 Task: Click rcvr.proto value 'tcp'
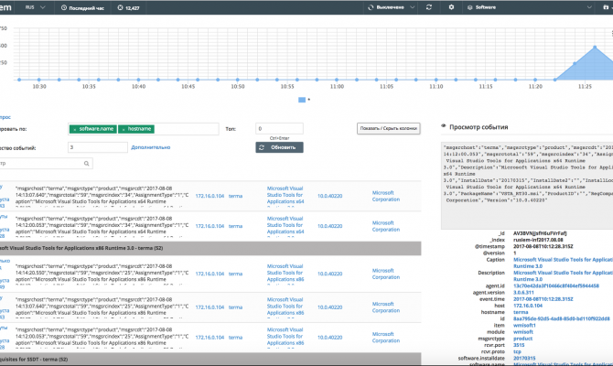tap(517, 352)
